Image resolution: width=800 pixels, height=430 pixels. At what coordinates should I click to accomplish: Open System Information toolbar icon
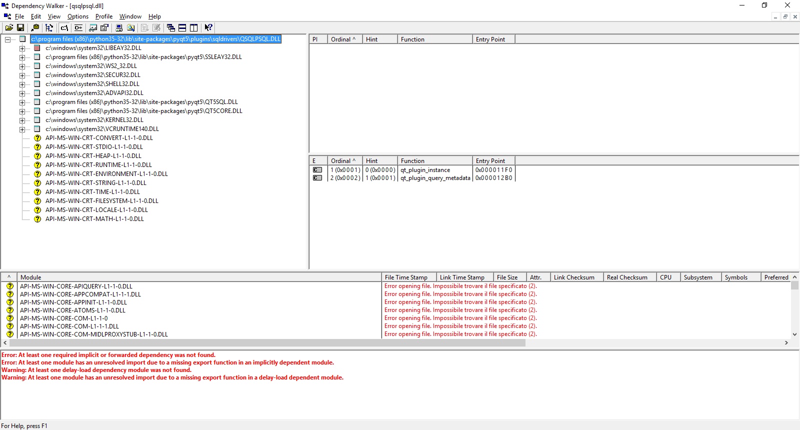click(119, 28)
